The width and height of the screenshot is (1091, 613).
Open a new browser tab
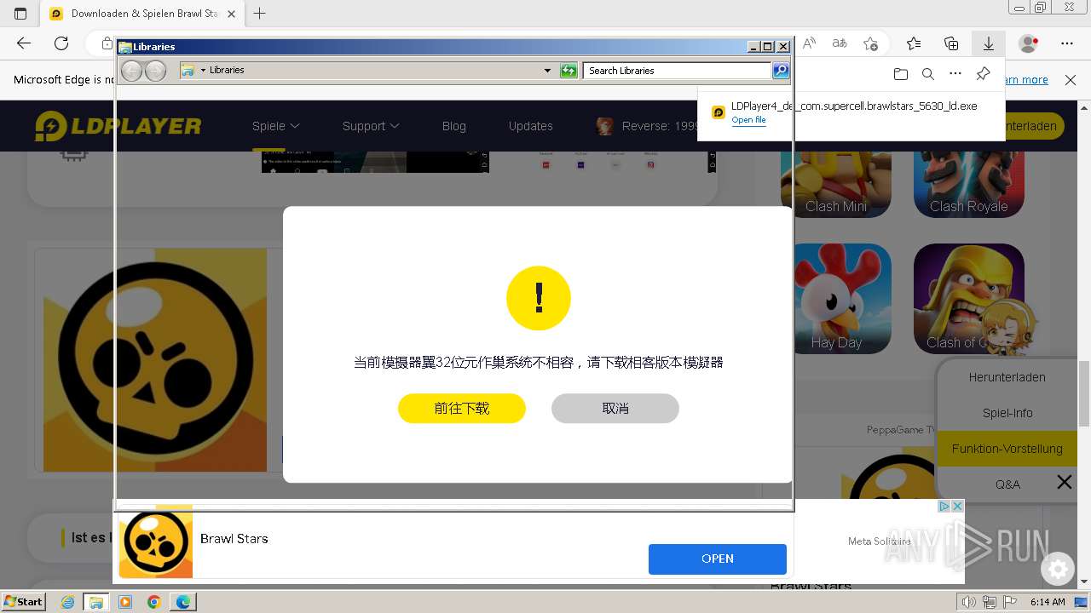click(x=260, y=14)
